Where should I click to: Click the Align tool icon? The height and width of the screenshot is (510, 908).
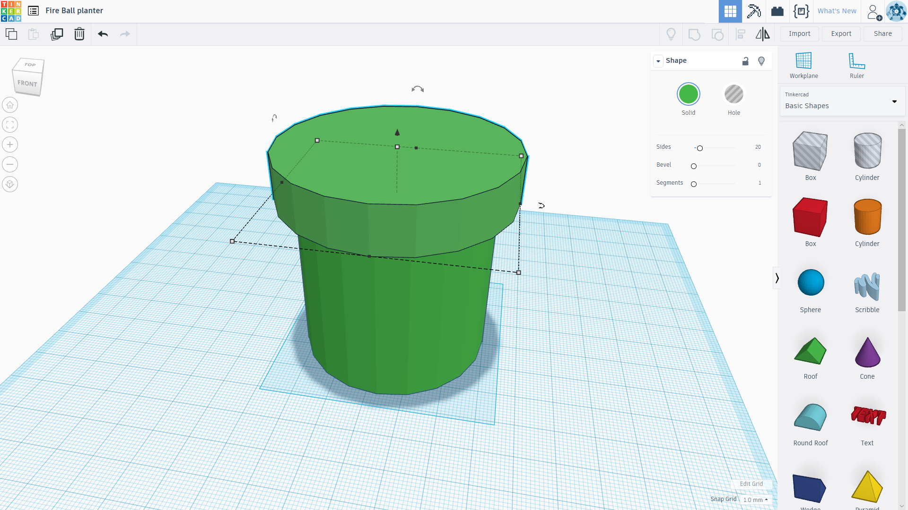pos(741,34)
